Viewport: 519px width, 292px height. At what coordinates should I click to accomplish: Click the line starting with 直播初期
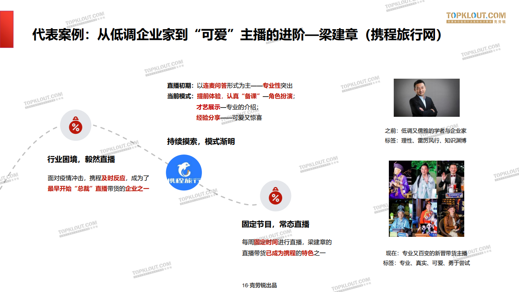230,86
